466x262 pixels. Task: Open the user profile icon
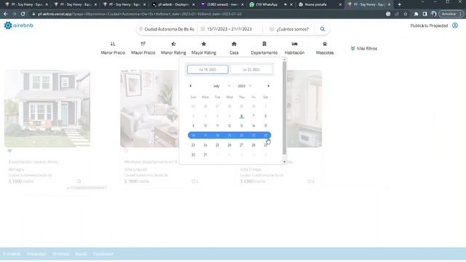pyautogui.click(x=455, y=25)
